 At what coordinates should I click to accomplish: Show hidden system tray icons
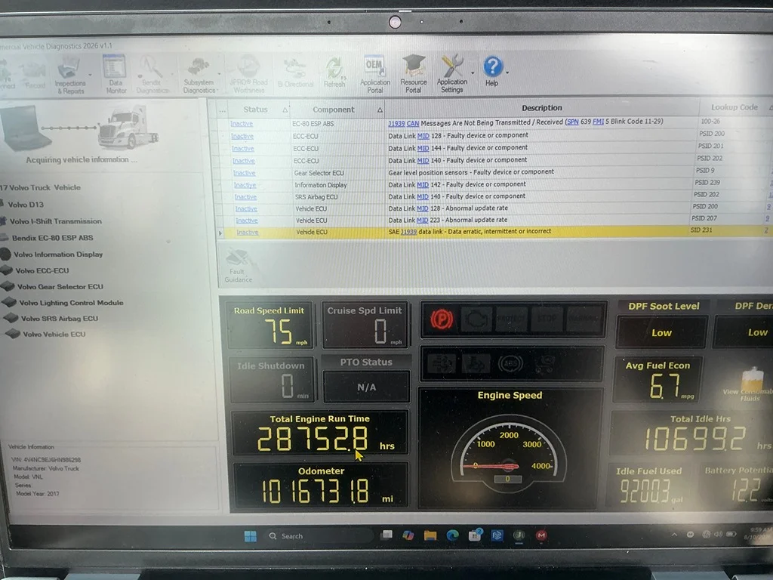tap(674, 535)
